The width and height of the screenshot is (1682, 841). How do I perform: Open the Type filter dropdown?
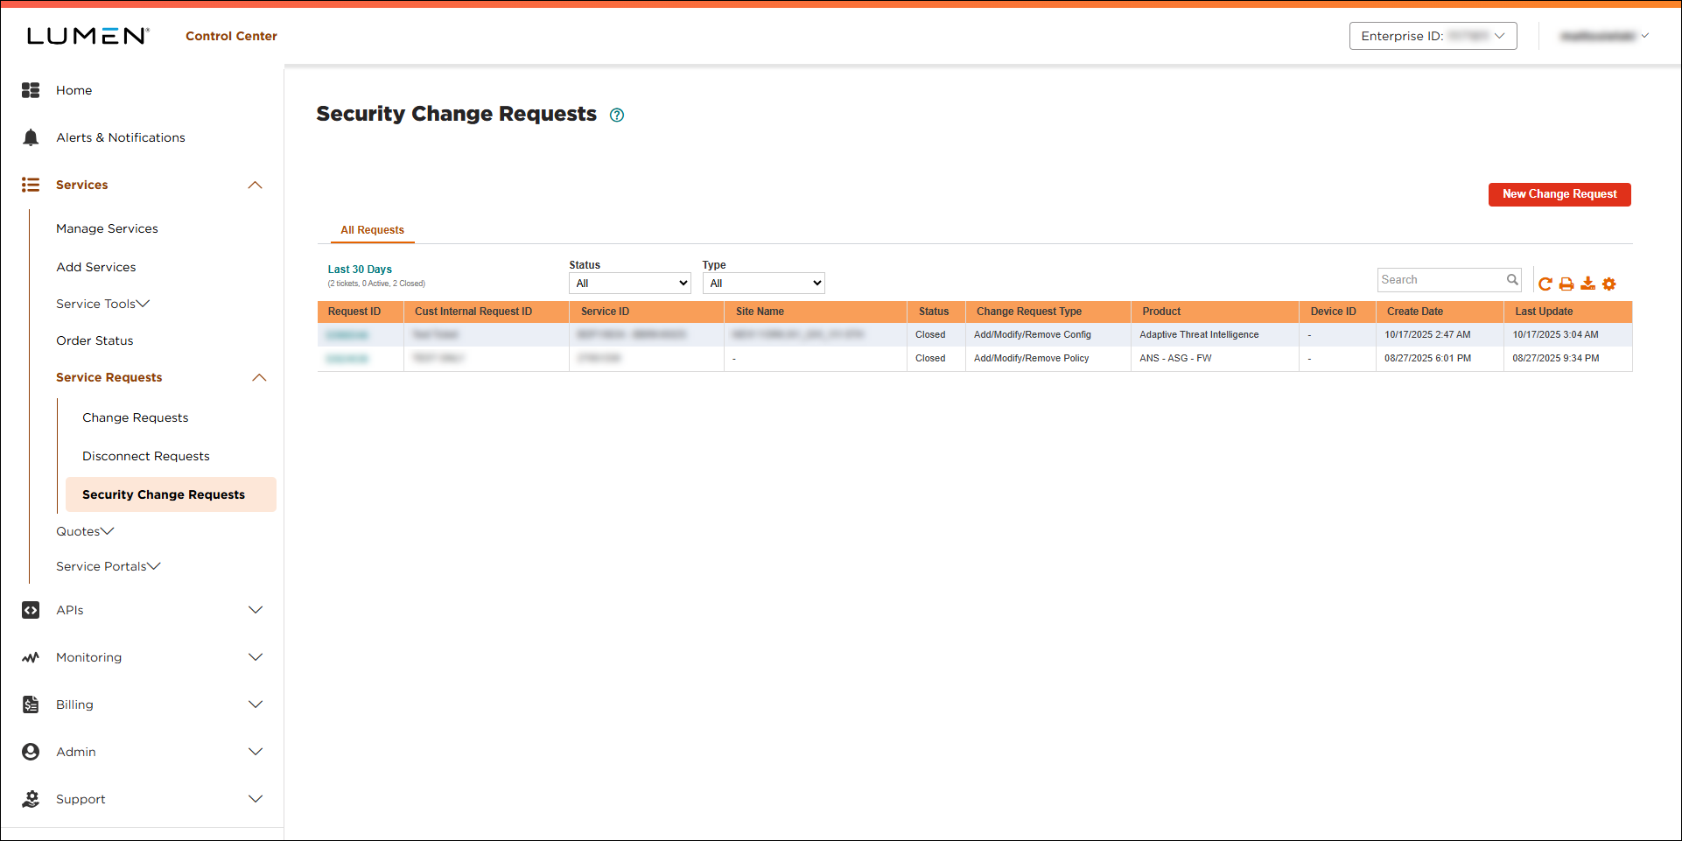[x=762, y=283]
